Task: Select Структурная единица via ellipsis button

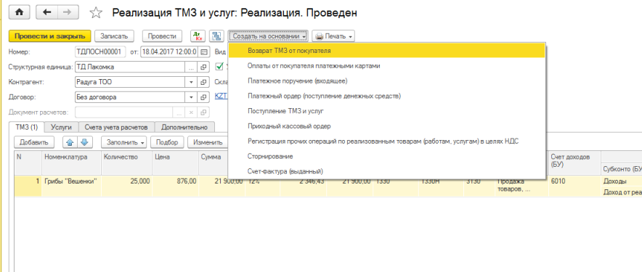Action: point(192,67)
